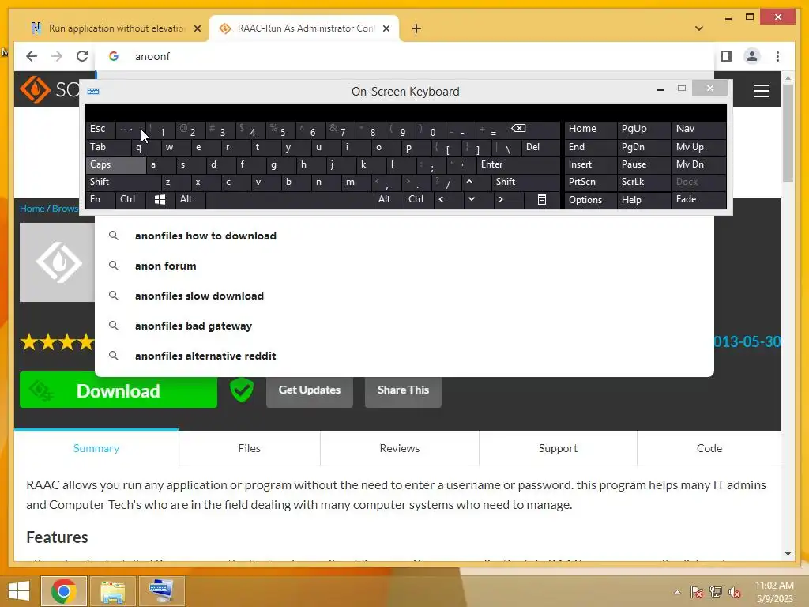Image resolution: width=809 pixels, height=607 pixels.
Task: Show hidden system tray icons
Action: click(677, 592)
